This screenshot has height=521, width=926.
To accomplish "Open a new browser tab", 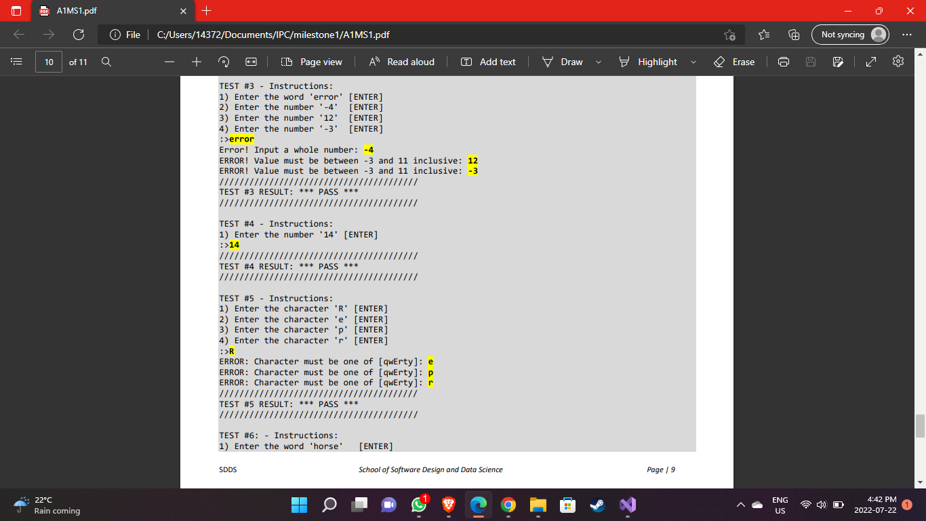I will 207,11.
